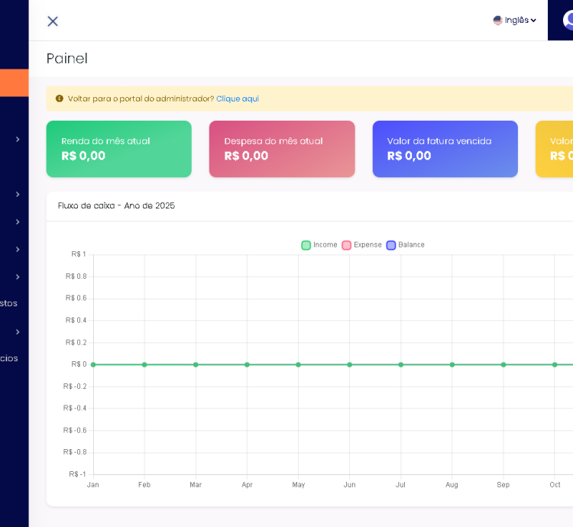Open the Inglês language dropdown
This screenshot has height=527, width=573.
(x=516, y=21)
